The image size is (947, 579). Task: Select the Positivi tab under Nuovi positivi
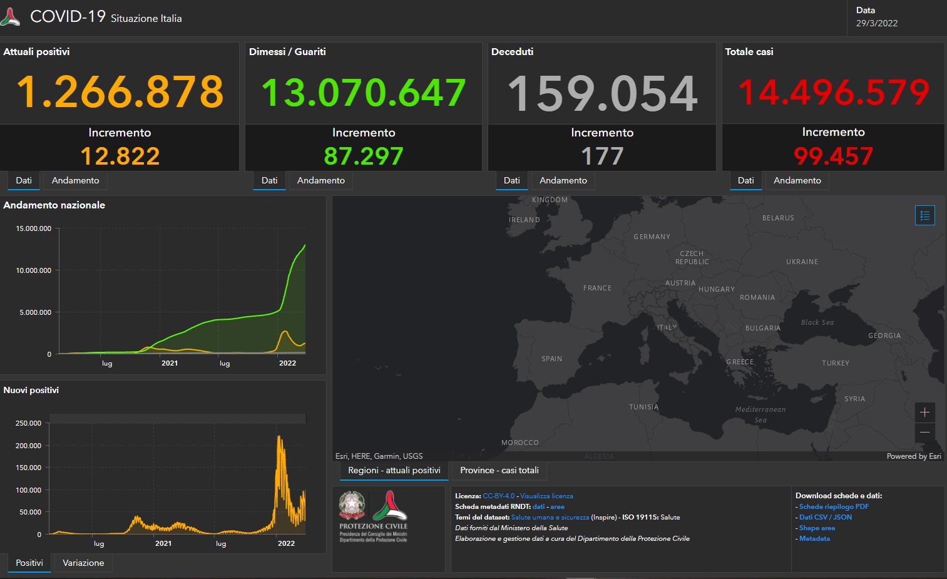click(29, 563)
